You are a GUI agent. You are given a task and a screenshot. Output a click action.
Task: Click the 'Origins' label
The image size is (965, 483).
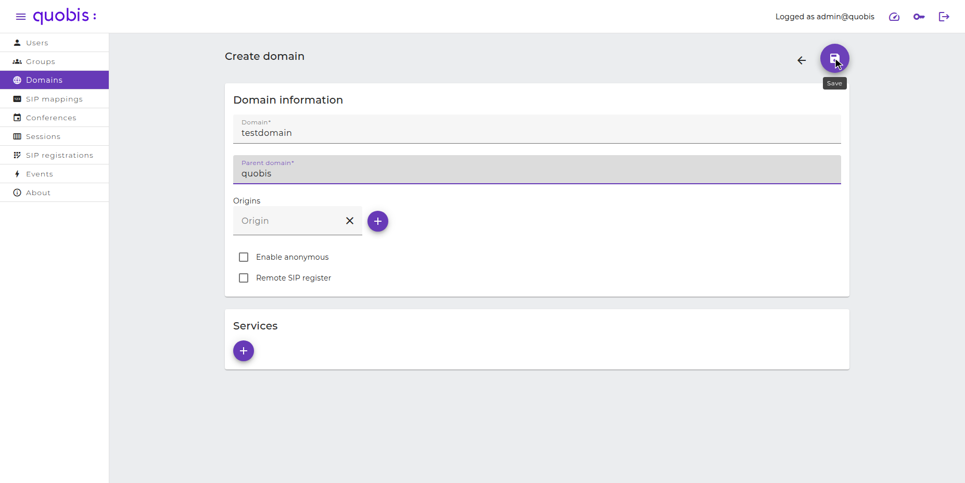[x=247, y=201]
